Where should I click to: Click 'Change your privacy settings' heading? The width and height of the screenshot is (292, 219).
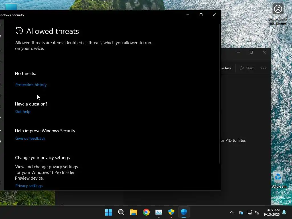pyautogui.click(x=42, y=158)
